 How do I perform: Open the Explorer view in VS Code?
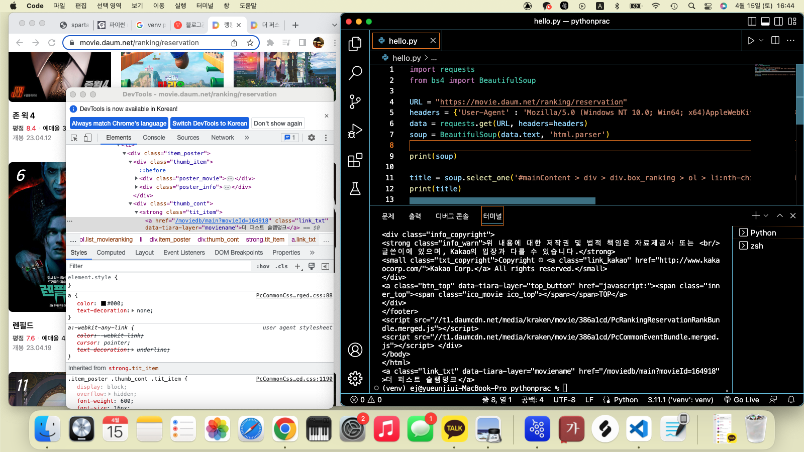click(x=355, y=44)
